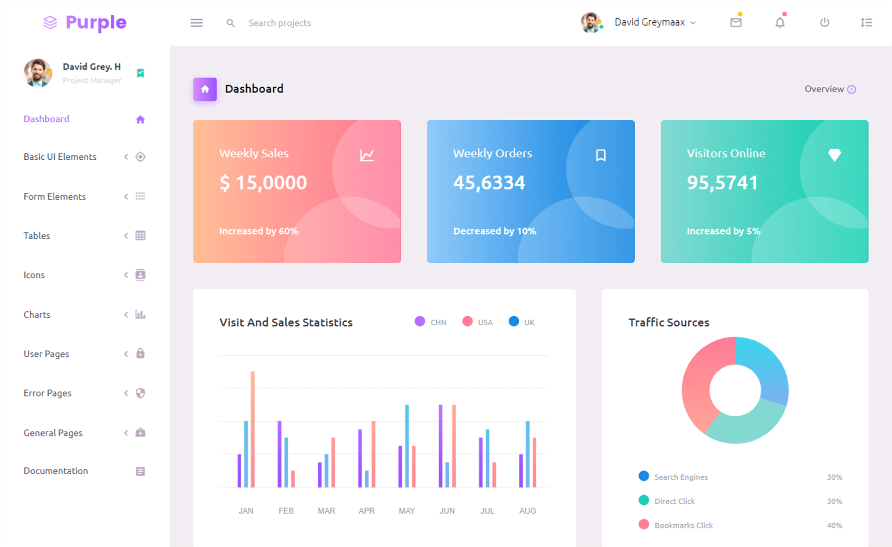
Task: Click the notification bell icon in header
Action: (779, 22)
